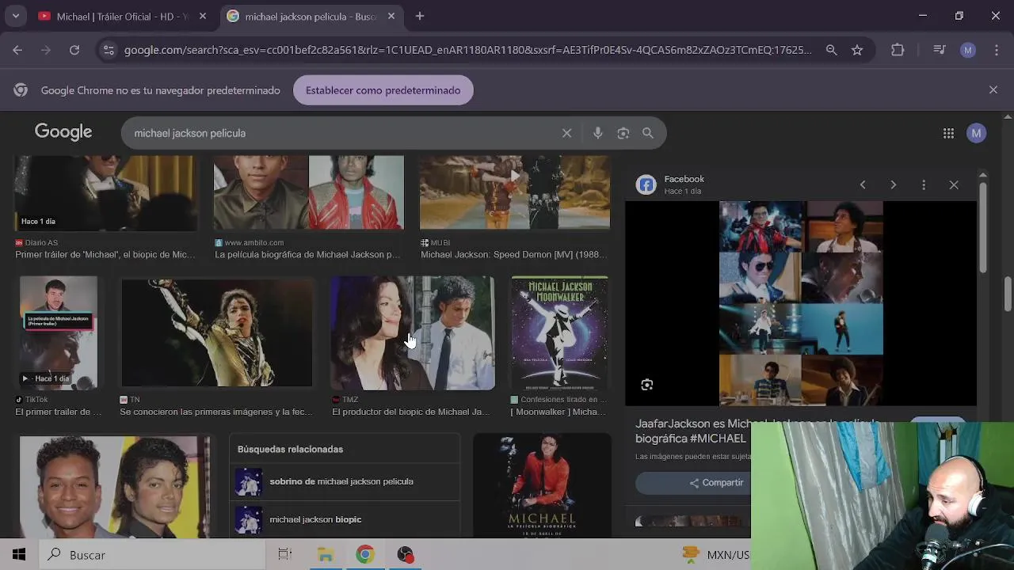Open a new browser tab
The height and width of the screenshot is (570, 1014).
coord(420,16)
